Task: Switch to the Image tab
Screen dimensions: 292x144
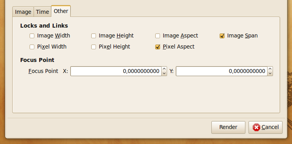Action: point(23,12)
